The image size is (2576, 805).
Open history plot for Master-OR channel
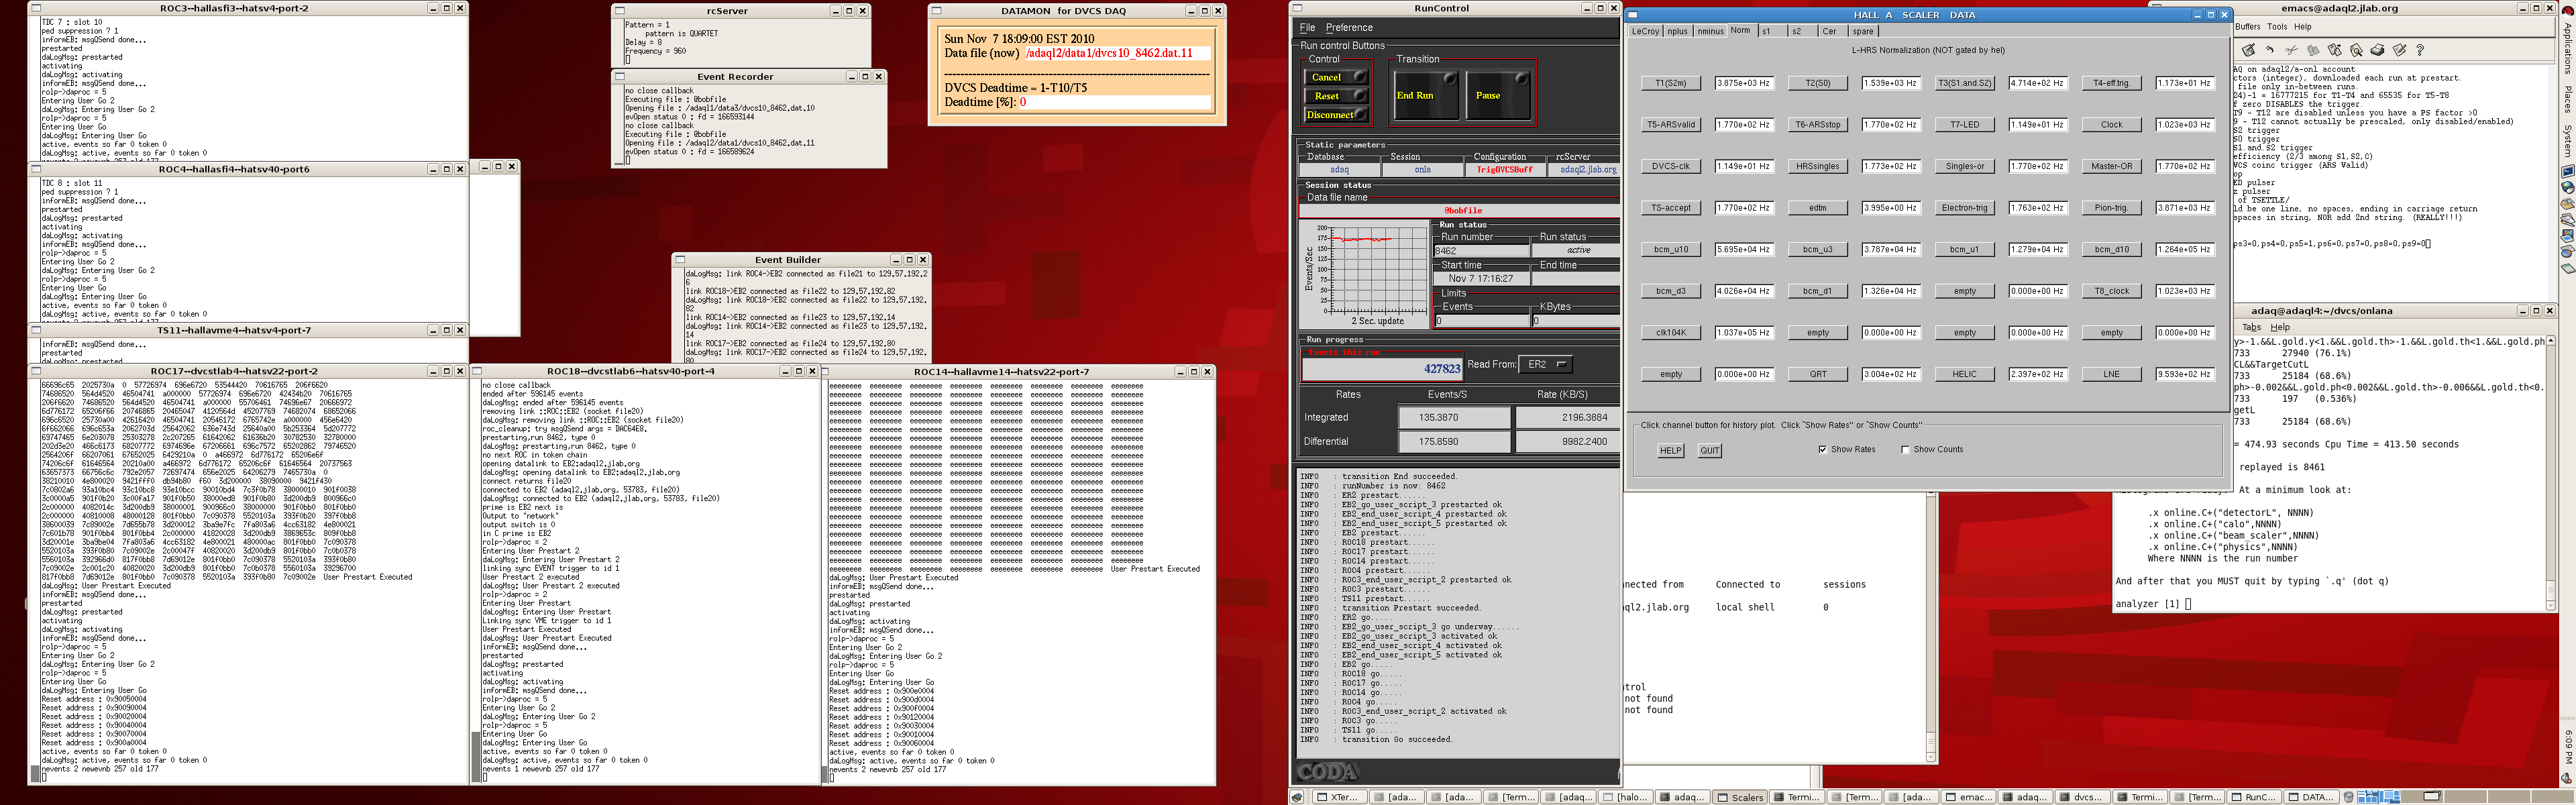point(2112,166)
